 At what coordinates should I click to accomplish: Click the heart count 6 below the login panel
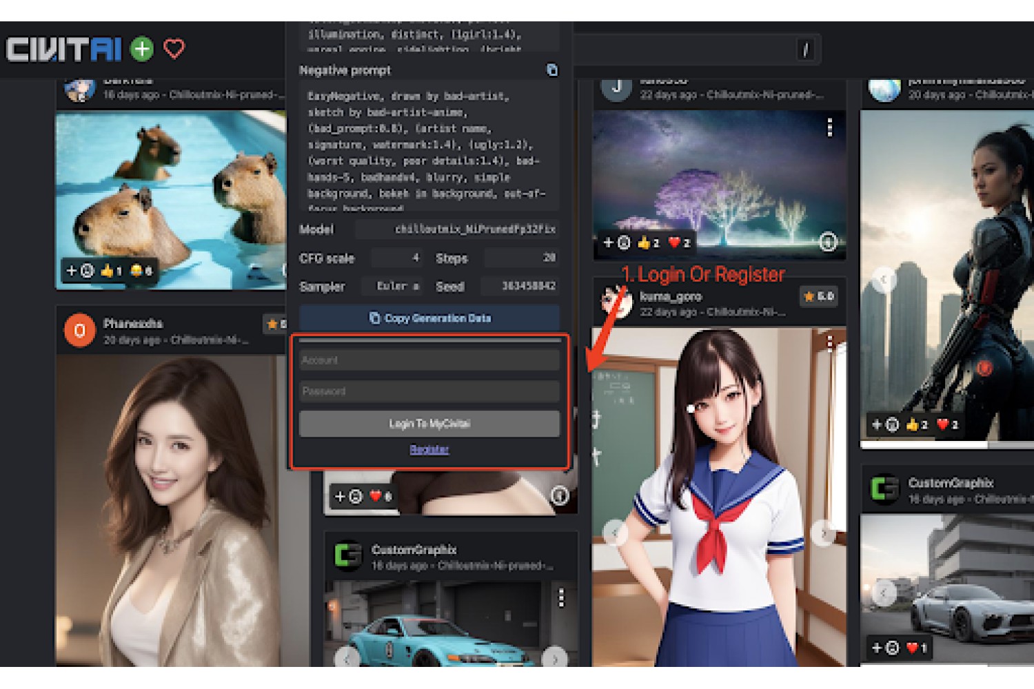pos(380,496)
